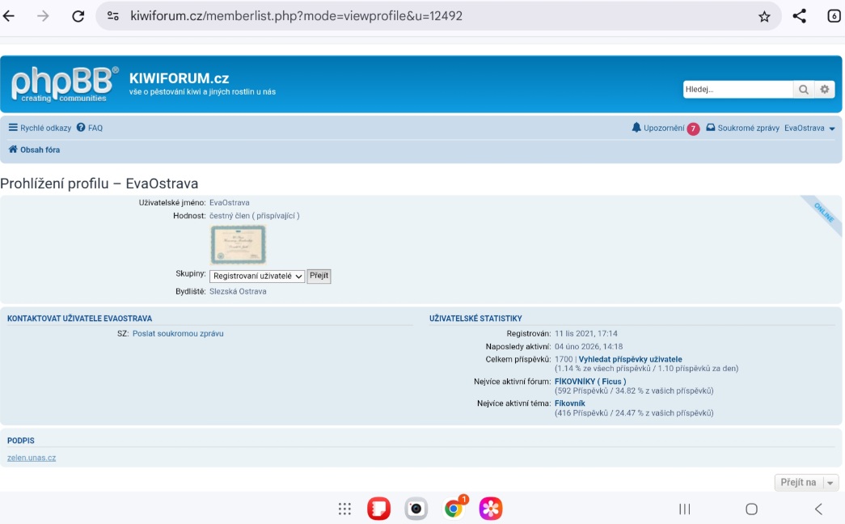Click the PODPIS heading

(x=20, y=441)
